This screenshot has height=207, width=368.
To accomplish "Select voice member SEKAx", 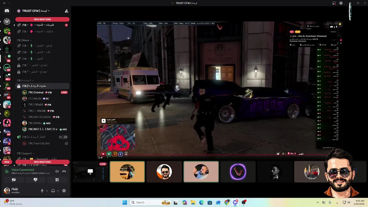I will point(45,123).
